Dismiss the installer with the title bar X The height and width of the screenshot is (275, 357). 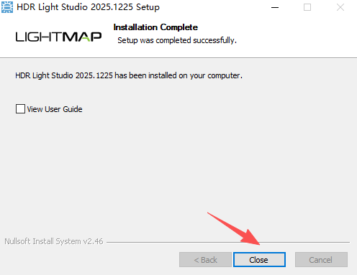340,7
